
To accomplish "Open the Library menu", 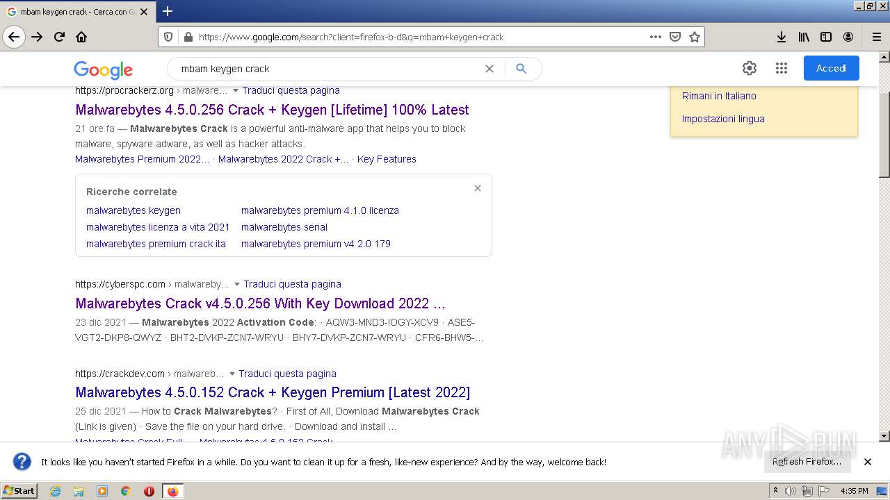I will pos(804,37).
